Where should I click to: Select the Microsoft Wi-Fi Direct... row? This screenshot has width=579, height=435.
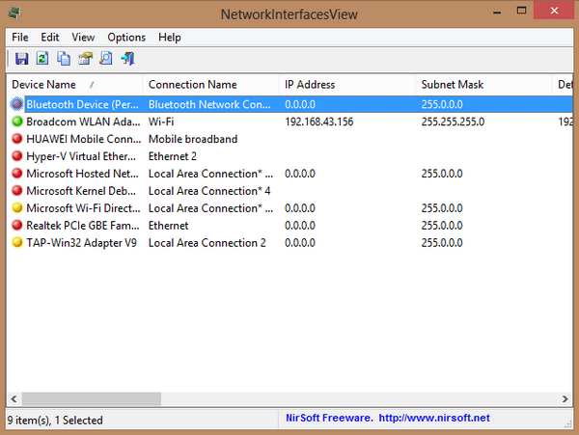[289, 208]
